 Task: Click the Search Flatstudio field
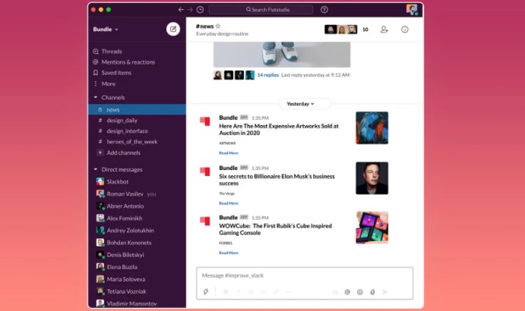coord(261,10)
